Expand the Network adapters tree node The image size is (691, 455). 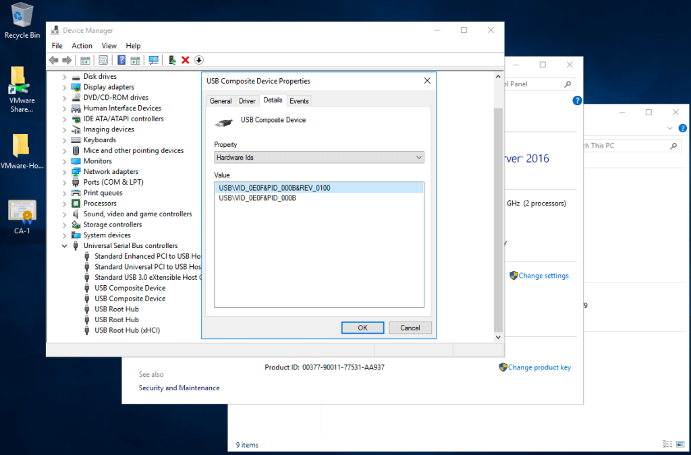click(x=65, y=172)
